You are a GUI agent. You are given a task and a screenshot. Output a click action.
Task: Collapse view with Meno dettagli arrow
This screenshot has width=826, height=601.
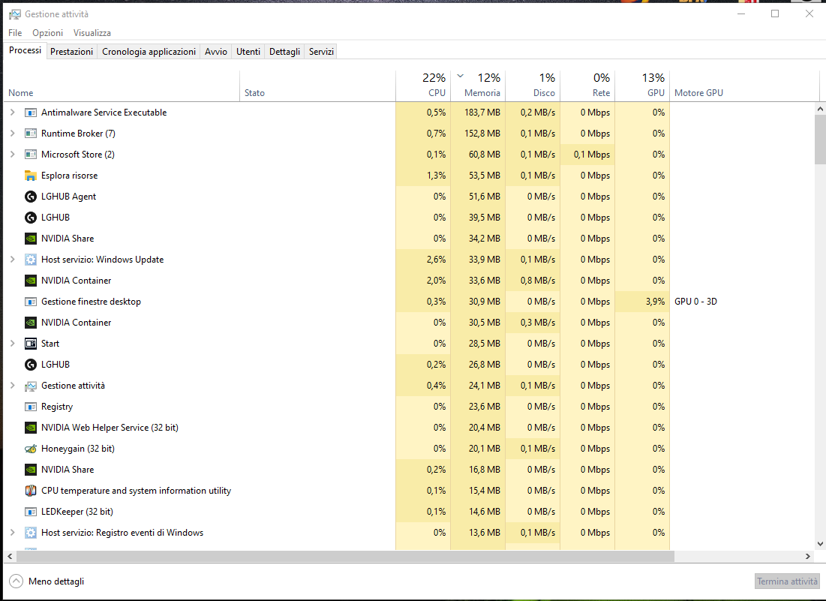point(17,581)
